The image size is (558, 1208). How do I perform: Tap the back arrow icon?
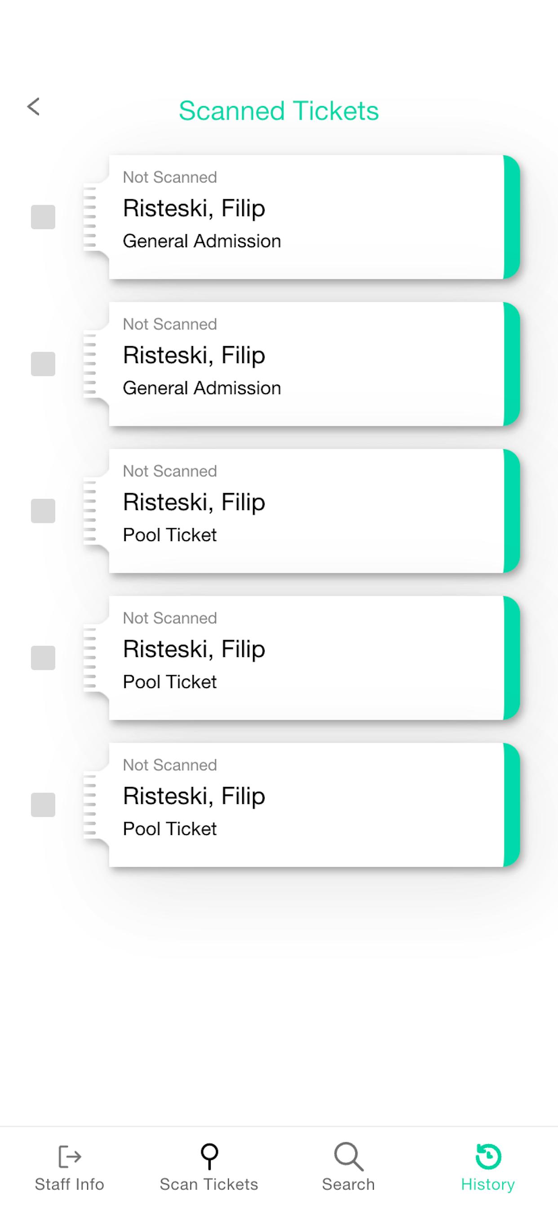tap(33, 107)
